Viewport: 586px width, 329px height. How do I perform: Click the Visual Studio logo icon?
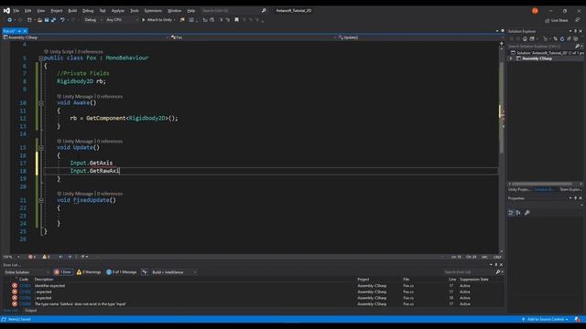point(6,11)
